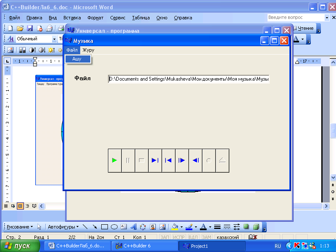Click the Чтение reading mode button

coord(304,28)
